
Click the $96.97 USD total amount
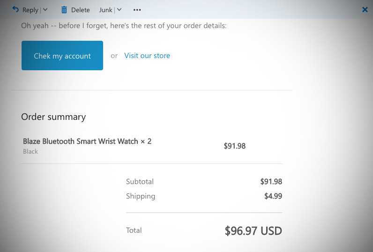254,231
